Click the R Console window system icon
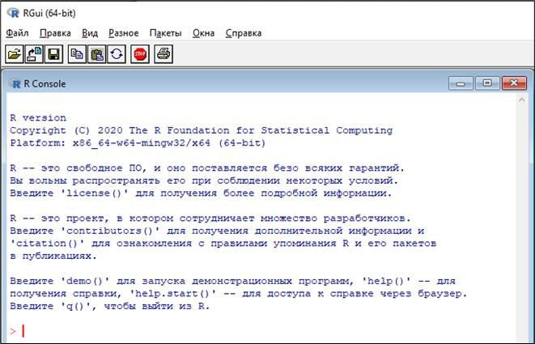Viewport: 535px width, 344px height. coord(14,83)
